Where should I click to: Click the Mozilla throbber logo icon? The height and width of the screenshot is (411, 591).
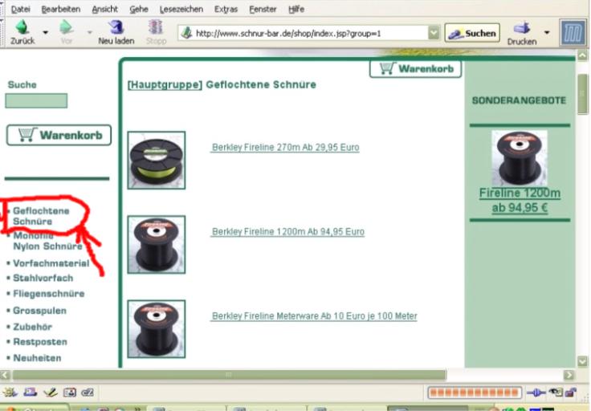[x=573, y=33]
